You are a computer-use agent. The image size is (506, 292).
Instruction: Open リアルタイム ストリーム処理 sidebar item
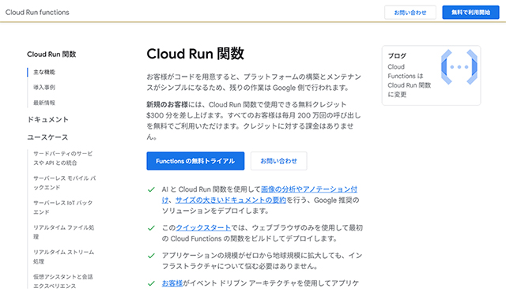(x=63, y=256)
